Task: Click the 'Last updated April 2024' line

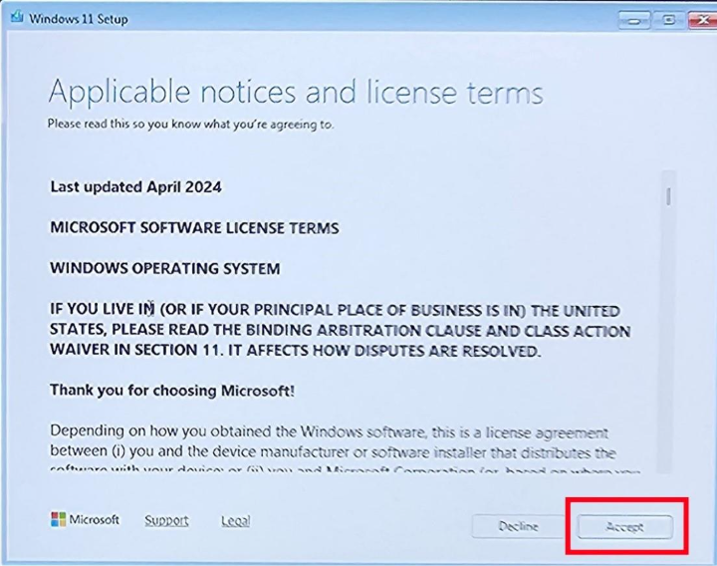Action: 135,186
